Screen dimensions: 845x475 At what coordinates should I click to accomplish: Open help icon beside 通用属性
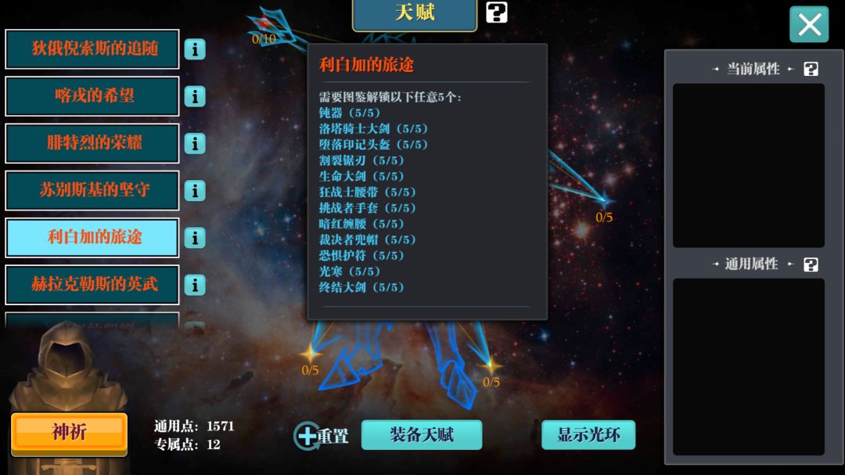(811, 264)
